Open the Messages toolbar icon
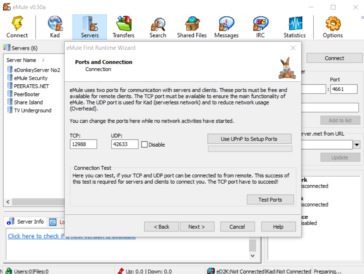Image resolution: width=364 pixels, height=274 pixels. point(226,24)
